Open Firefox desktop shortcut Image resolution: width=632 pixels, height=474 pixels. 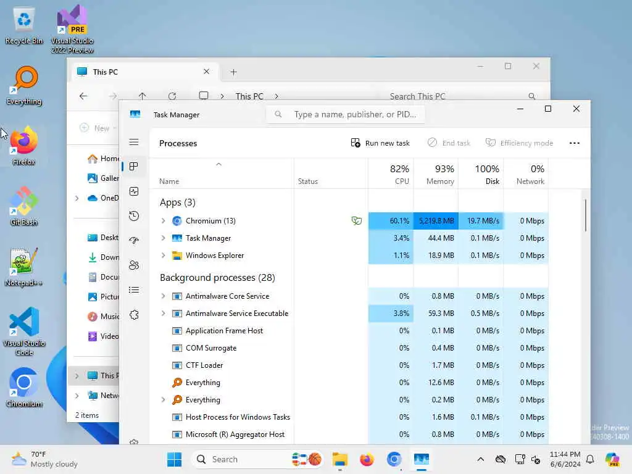tap(24, 146)
